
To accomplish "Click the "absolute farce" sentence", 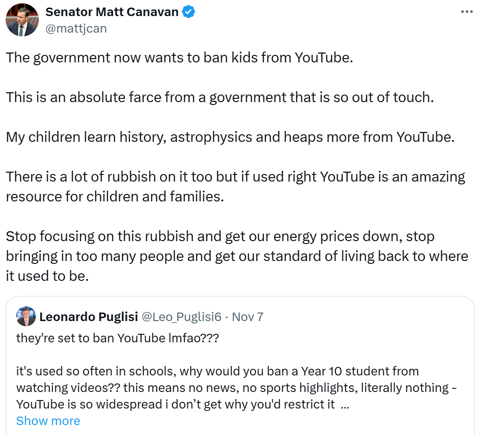I will coord(219,97).
